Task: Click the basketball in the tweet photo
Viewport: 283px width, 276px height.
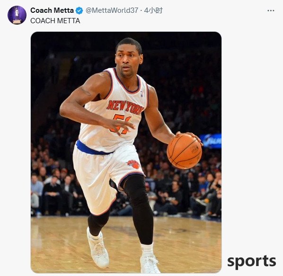Action: [x=184, y=151]
